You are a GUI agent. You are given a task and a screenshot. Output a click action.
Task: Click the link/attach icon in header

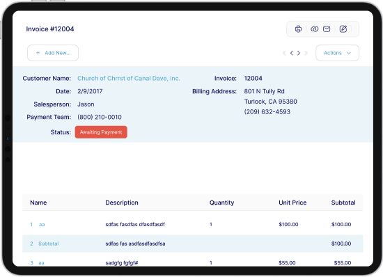[314, 29]
